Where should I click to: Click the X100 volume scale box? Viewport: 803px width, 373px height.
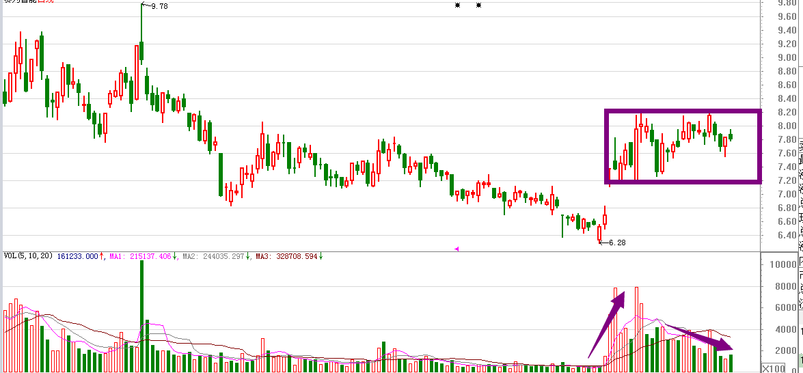point(774,368)
